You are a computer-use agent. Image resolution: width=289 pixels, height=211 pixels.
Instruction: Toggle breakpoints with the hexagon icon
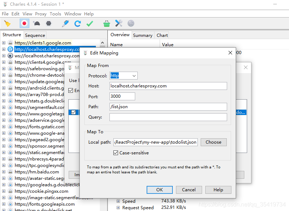(x=49, y=23)
